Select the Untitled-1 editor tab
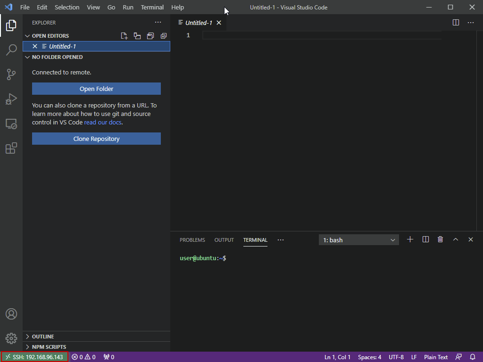 point(199,23)
